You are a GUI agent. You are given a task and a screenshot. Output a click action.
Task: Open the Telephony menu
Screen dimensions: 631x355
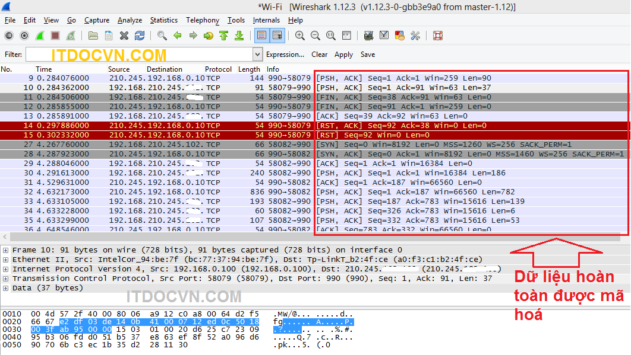pos(203,20)
